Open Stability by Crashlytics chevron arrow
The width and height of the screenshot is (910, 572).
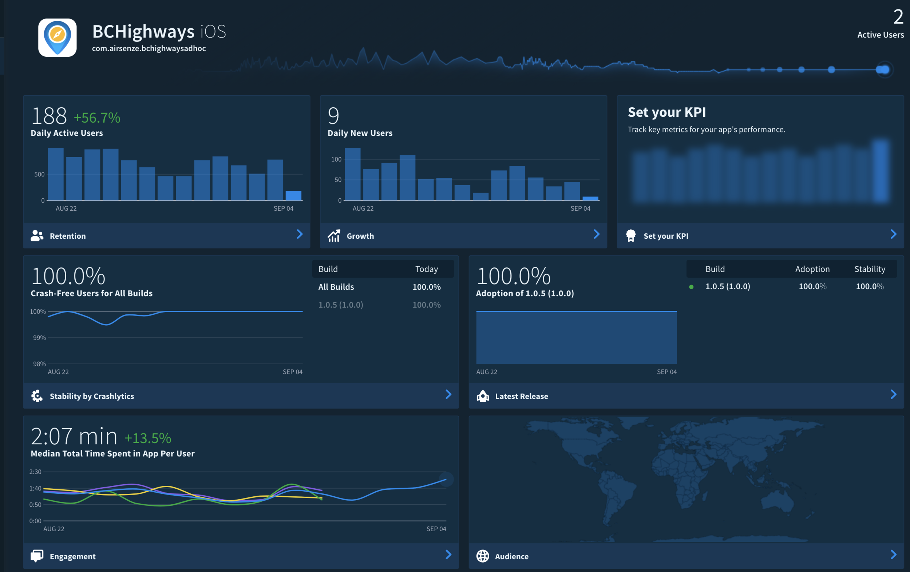click(448, 394)
